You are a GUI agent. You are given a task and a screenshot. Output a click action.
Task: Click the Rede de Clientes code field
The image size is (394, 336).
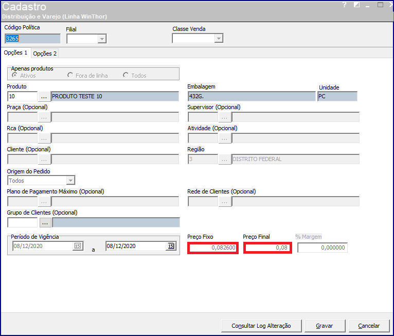[x=203, y=202]
